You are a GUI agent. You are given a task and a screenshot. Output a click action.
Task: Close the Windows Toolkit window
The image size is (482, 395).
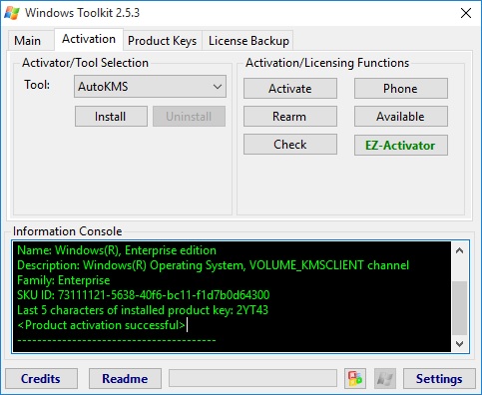(466, 13)
